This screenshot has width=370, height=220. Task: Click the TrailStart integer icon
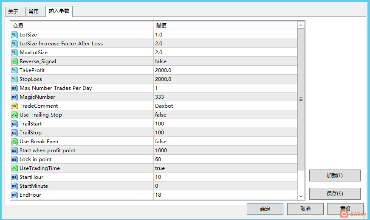(14, 124)
